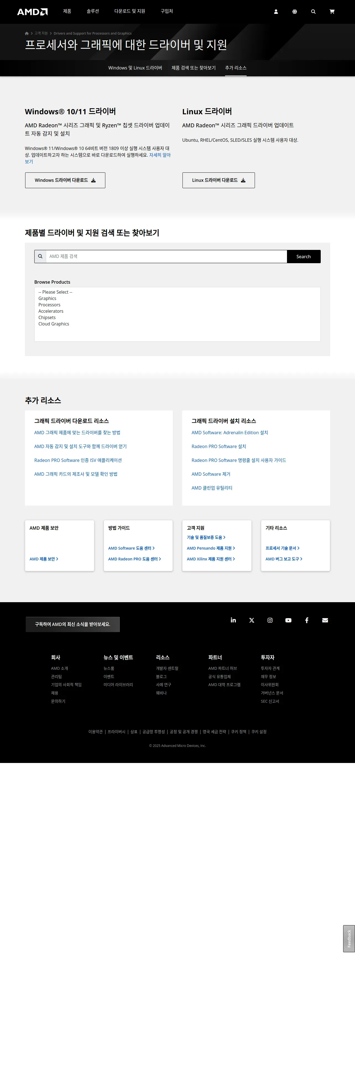Click the black Search button

(304, 257)
